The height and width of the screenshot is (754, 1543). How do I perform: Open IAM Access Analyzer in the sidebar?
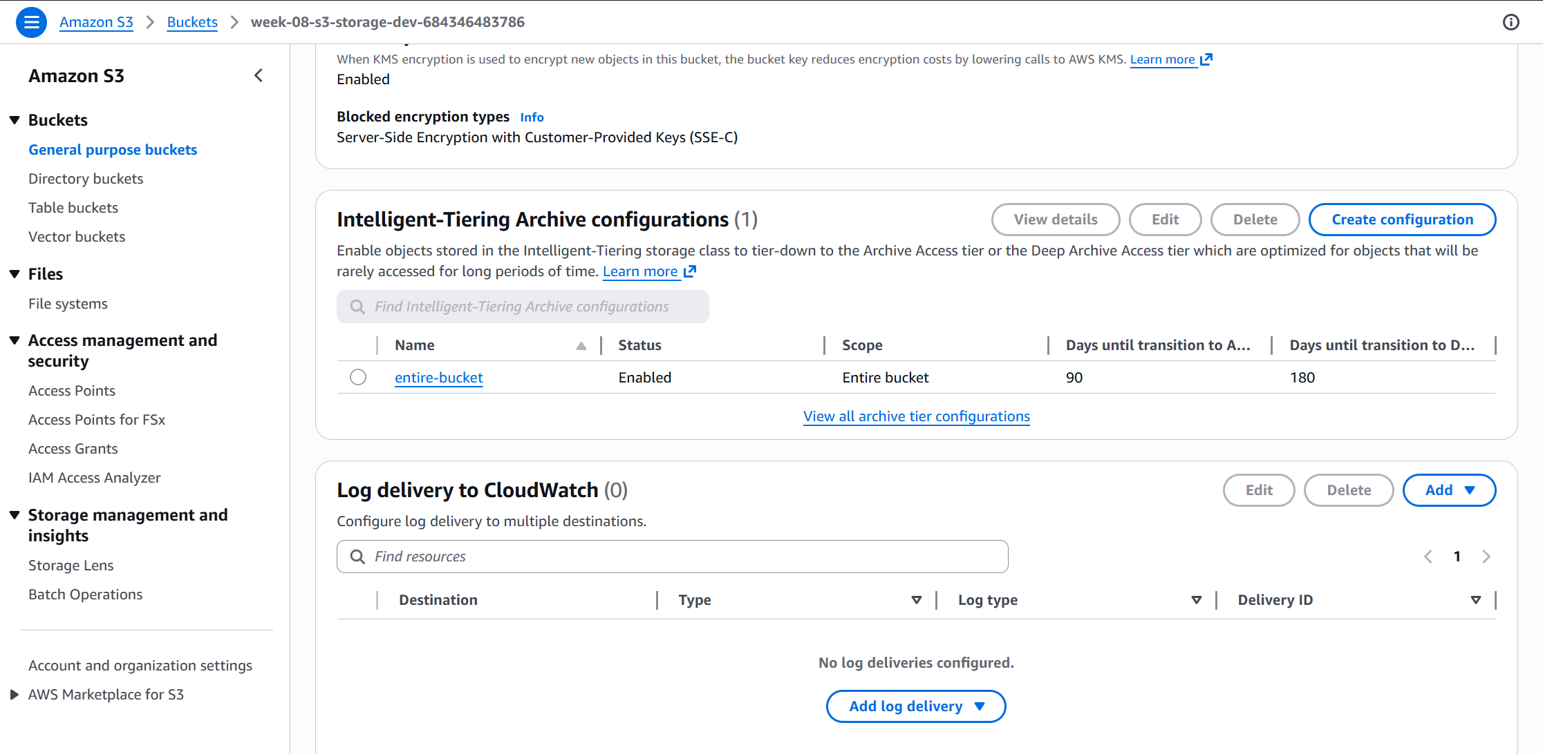94,478
